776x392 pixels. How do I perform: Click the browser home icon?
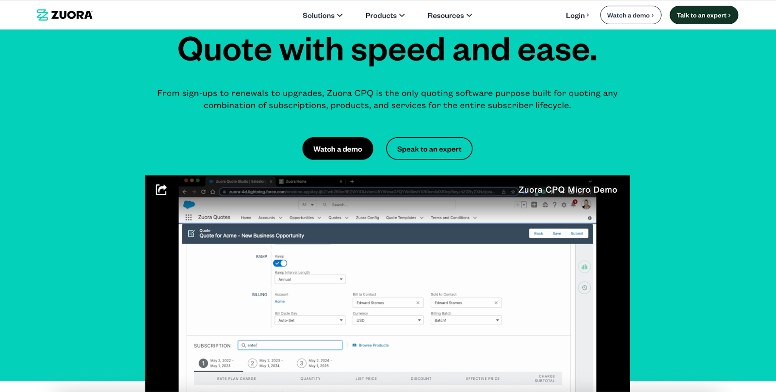(212, 192)
